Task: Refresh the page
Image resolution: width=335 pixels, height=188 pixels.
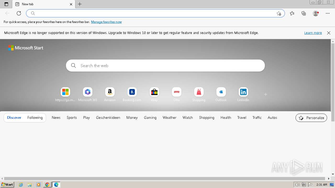Action: point(19,13)
